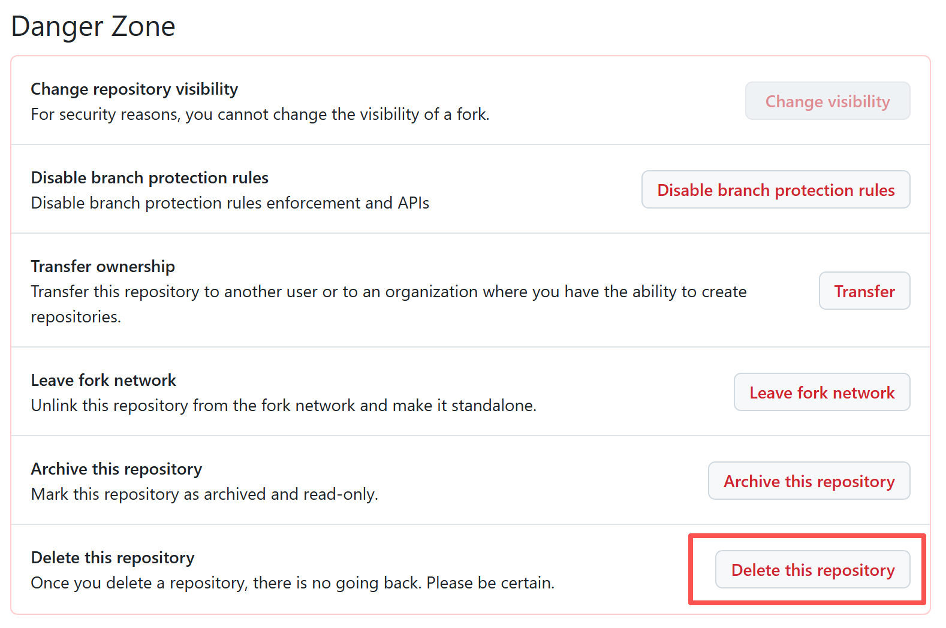Click the disabled Change visibility button

pos(827,101)
